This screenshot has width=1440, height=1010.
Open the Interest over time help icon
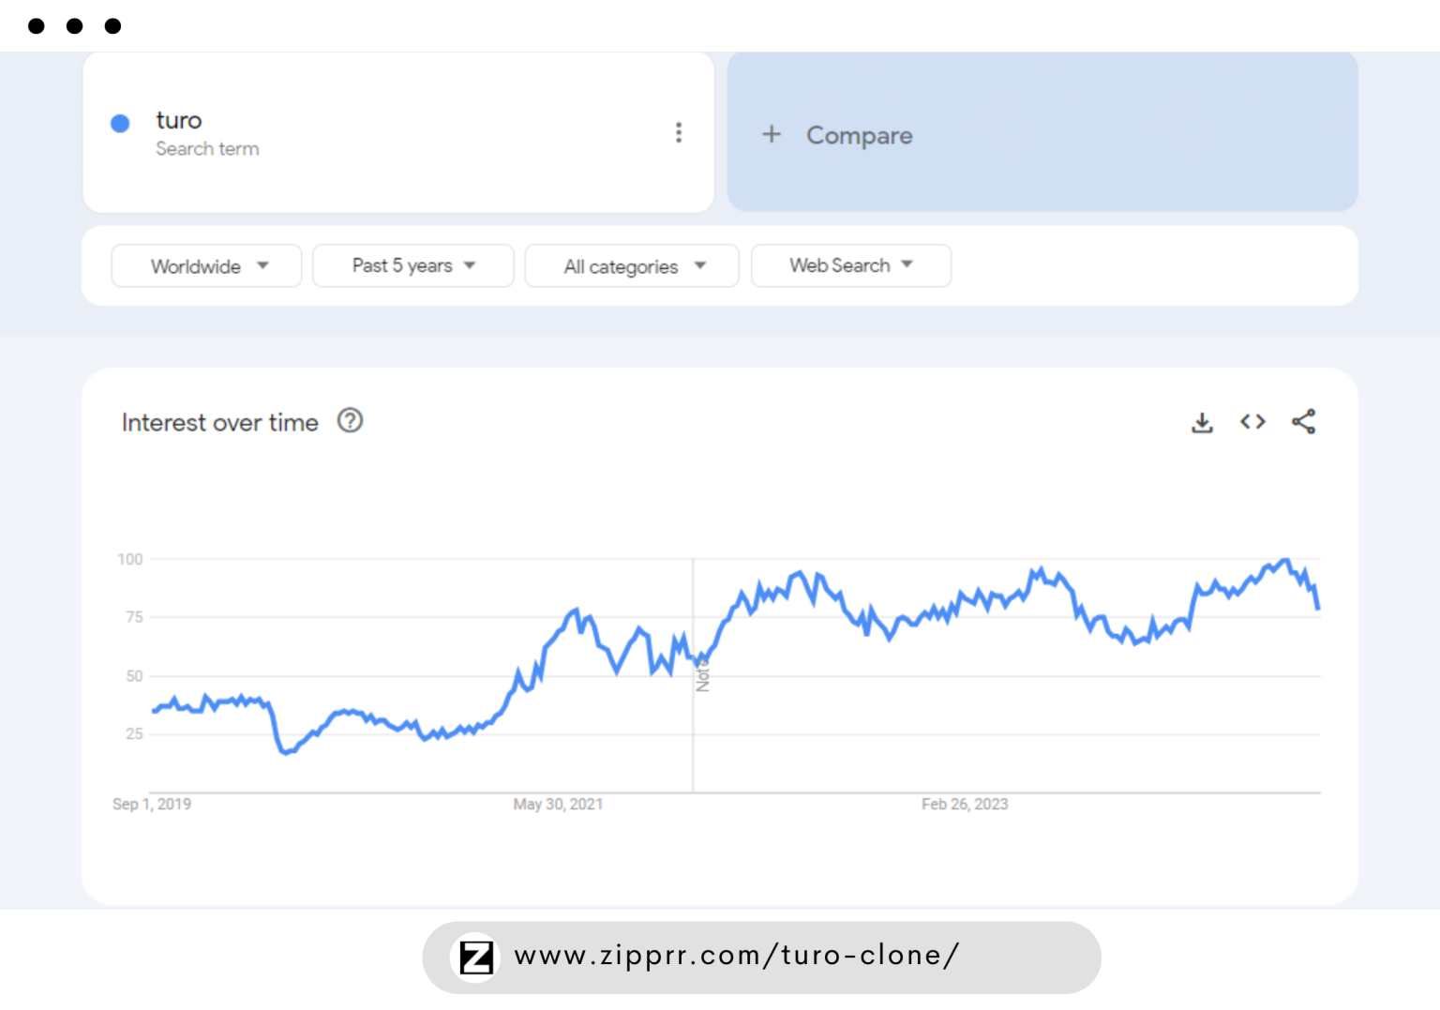click(x=350, y=421)
